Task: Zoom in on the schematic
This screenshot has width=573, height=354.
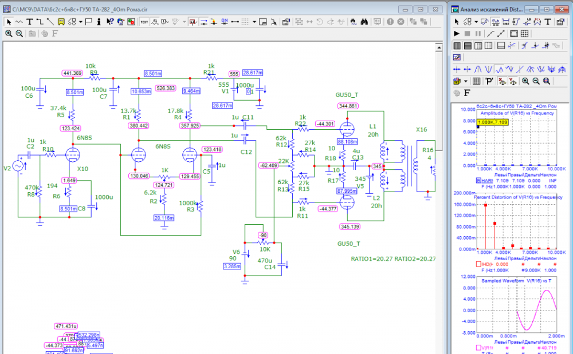Action: [x=9, y=34]
